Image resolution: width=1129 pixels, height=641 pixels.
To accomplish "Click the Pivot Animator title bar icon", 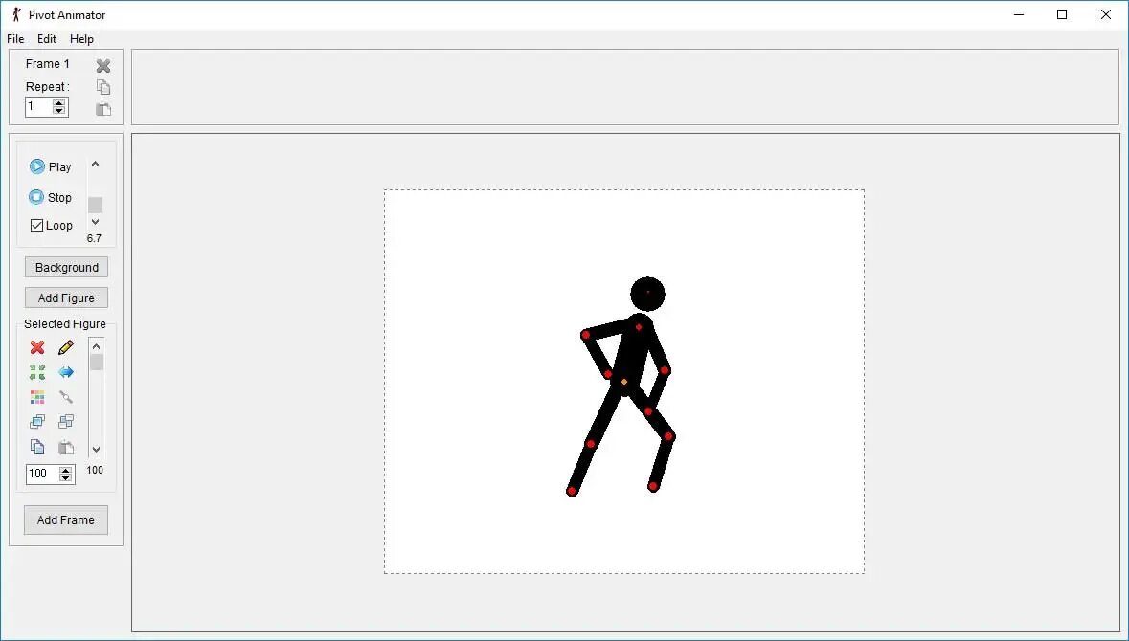I will point(16,14).
